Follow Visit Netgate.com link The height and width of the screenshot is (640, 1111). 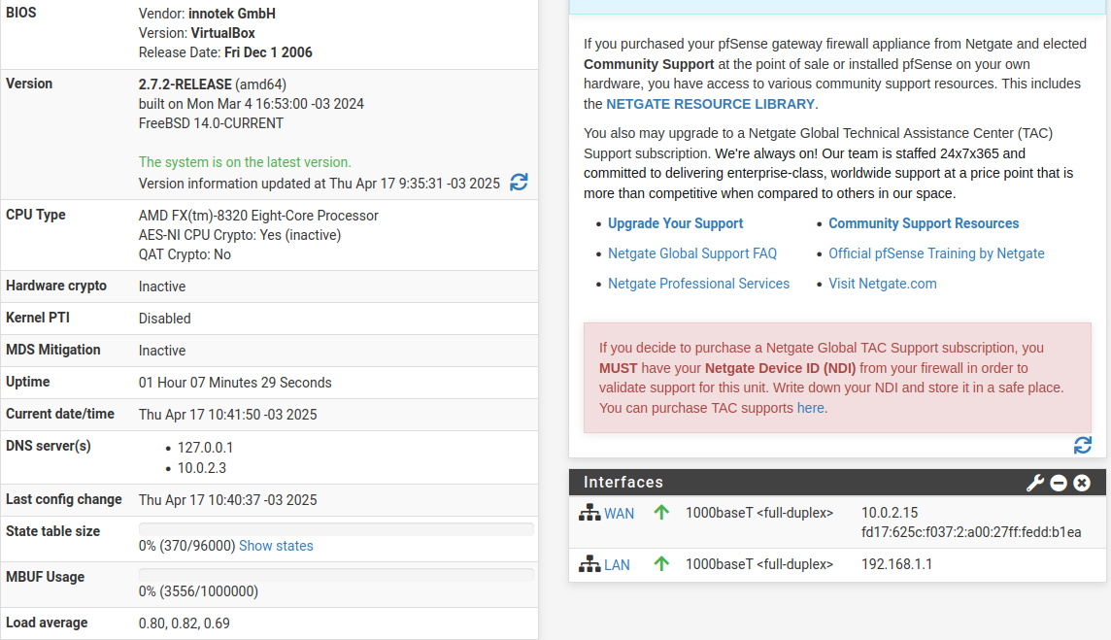882,284
